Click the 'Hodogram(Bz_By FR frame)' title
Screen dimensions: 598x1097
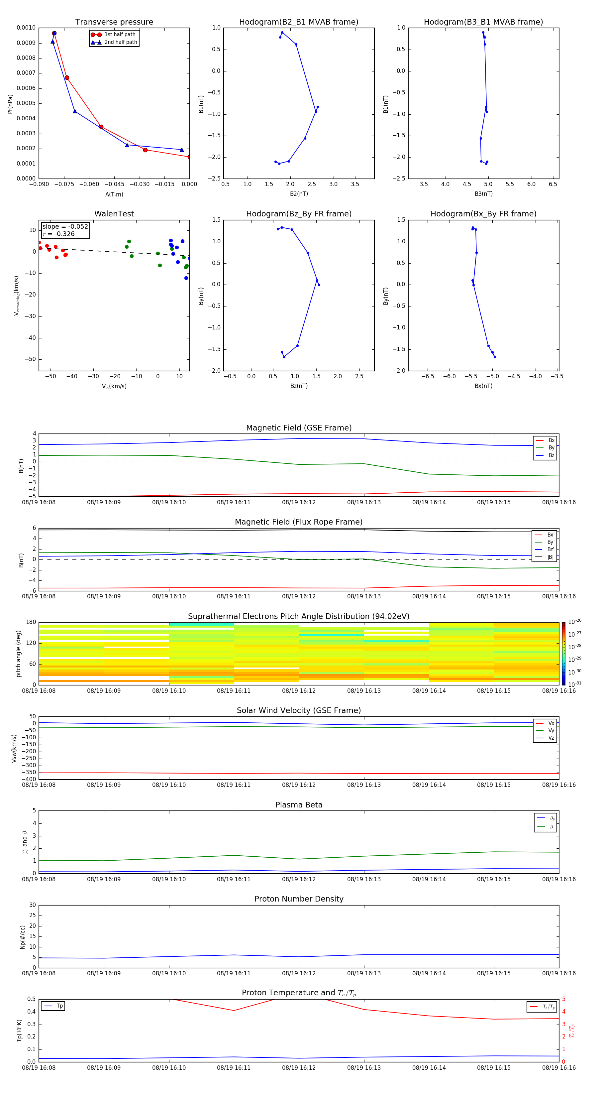tap(299, 214)
